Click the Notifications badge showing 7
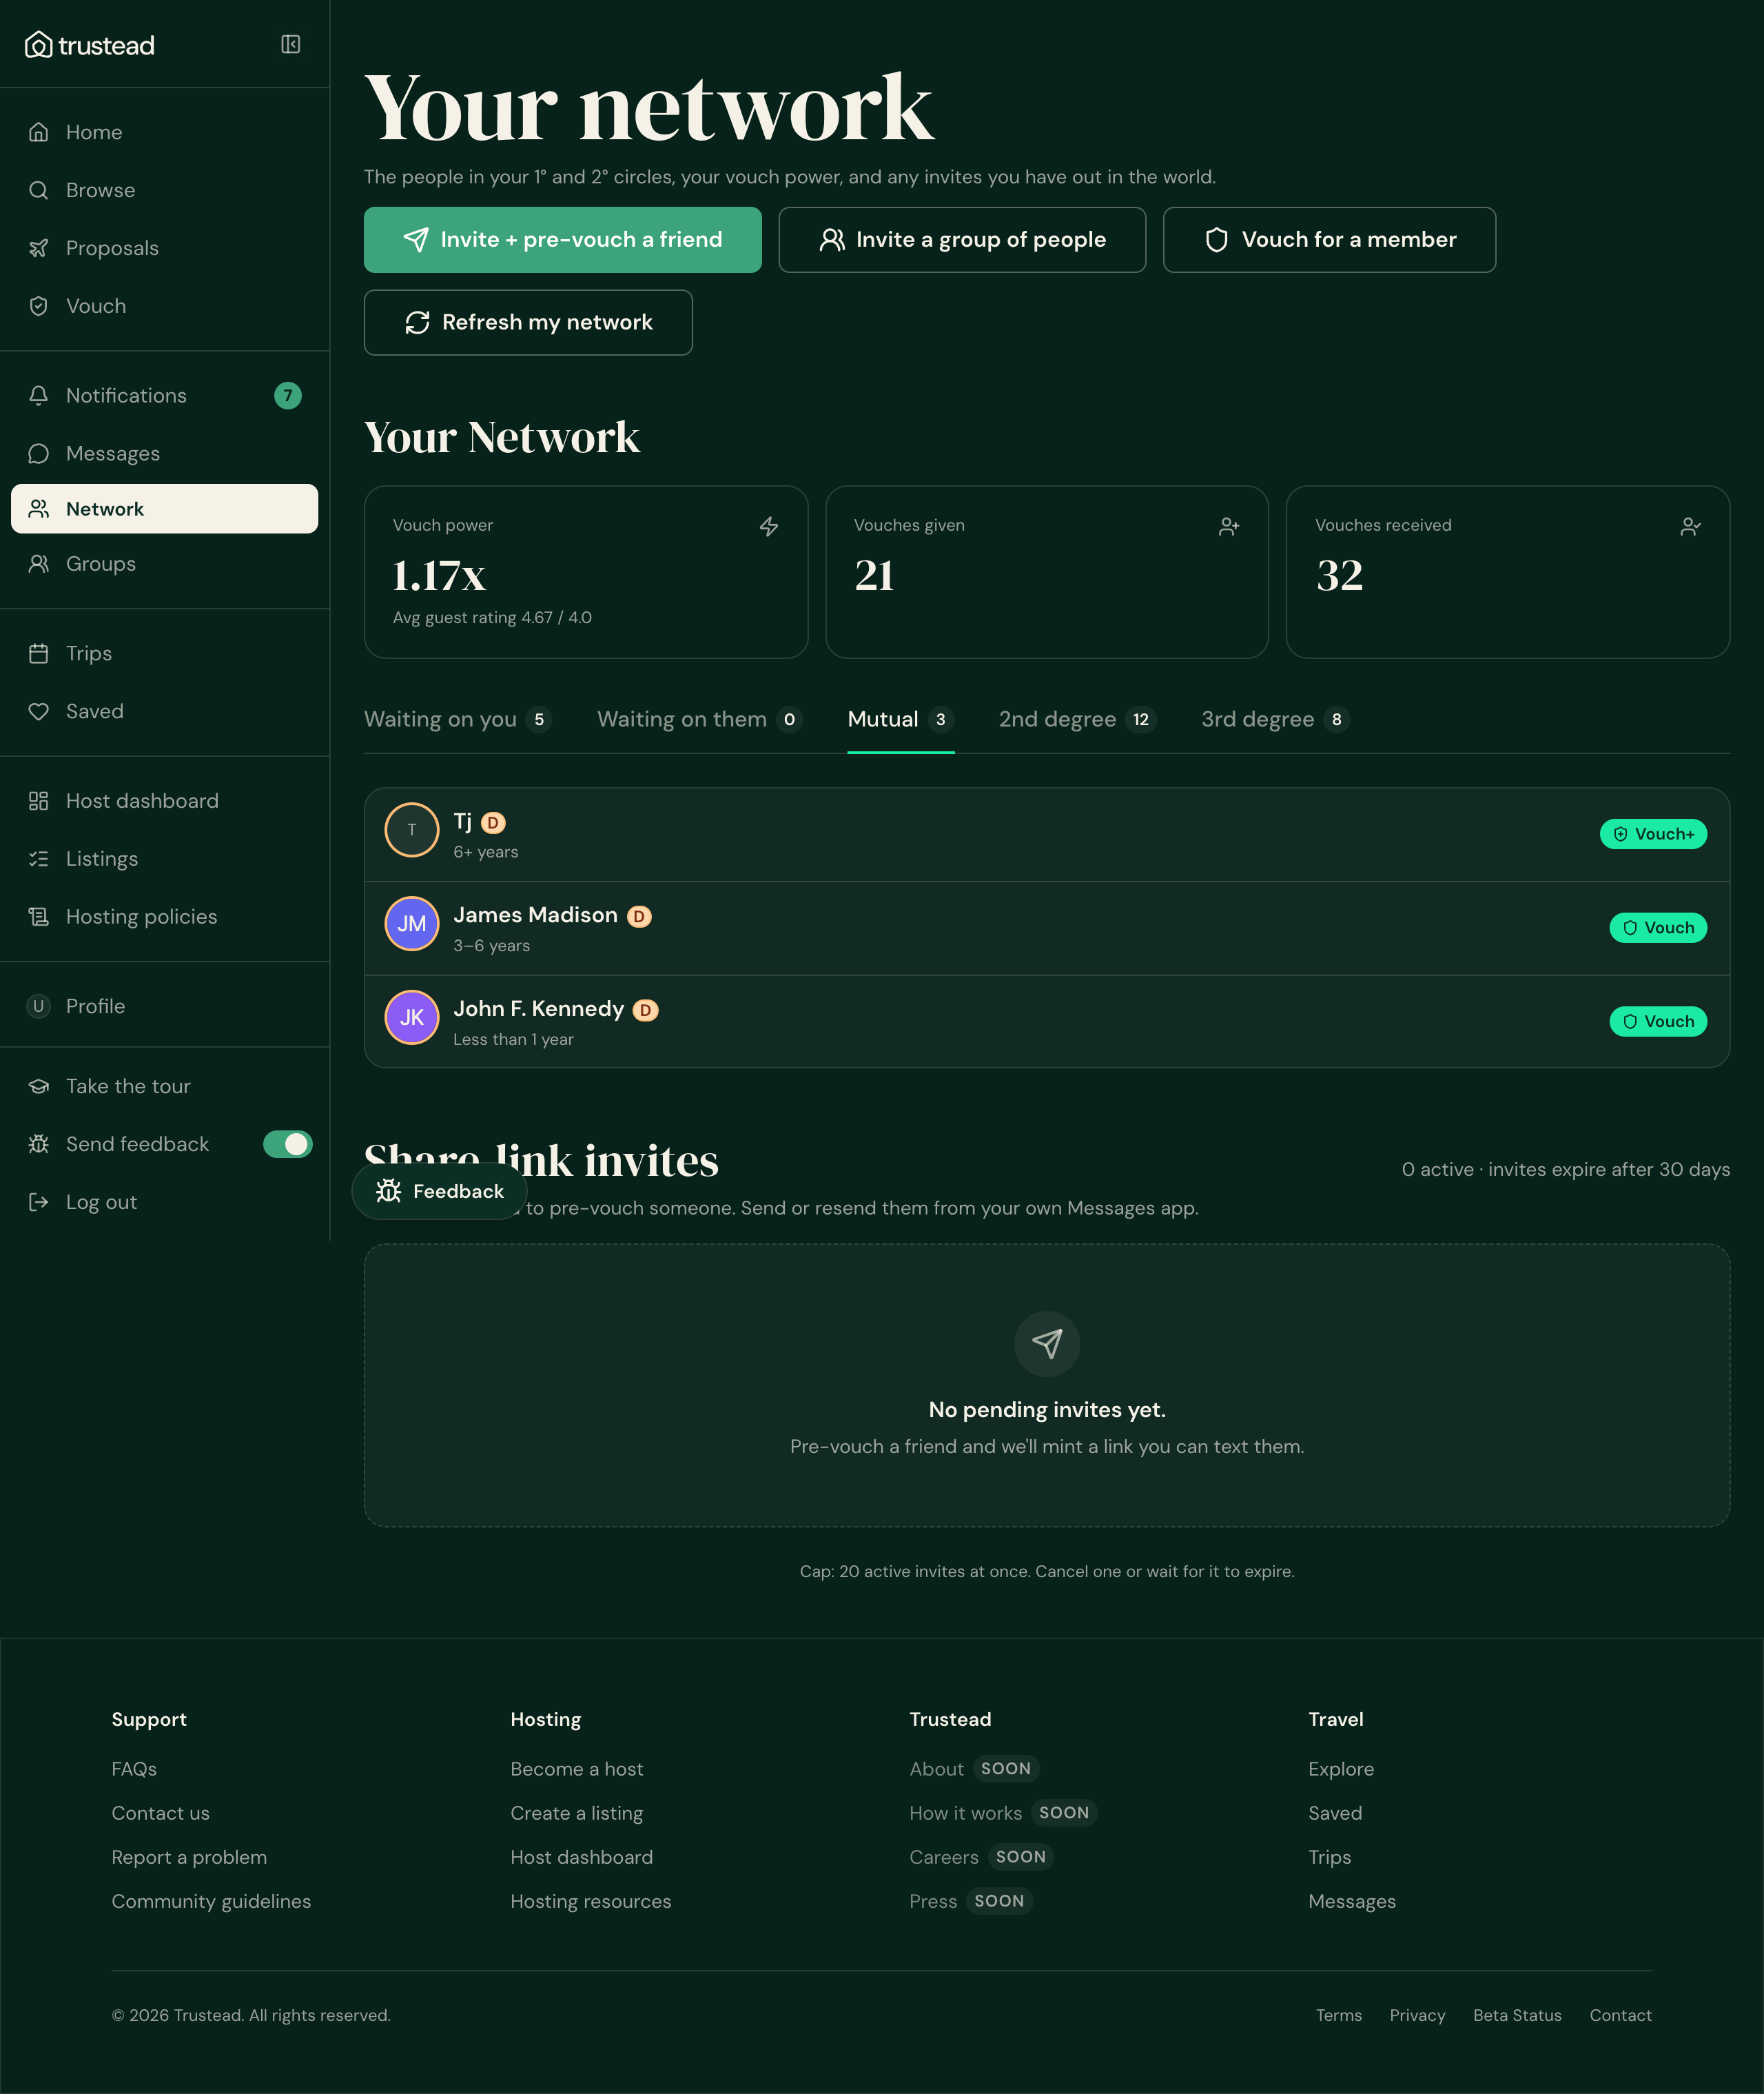 pyautogui.click(x=288, y=395)
